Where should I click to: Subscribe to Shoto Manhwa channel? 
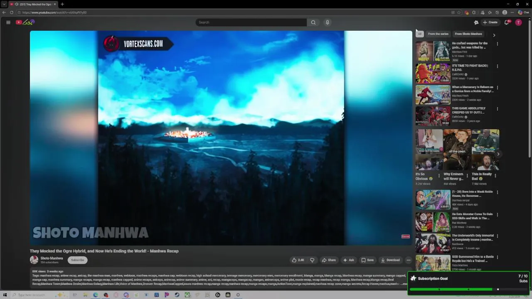(77, 260)
